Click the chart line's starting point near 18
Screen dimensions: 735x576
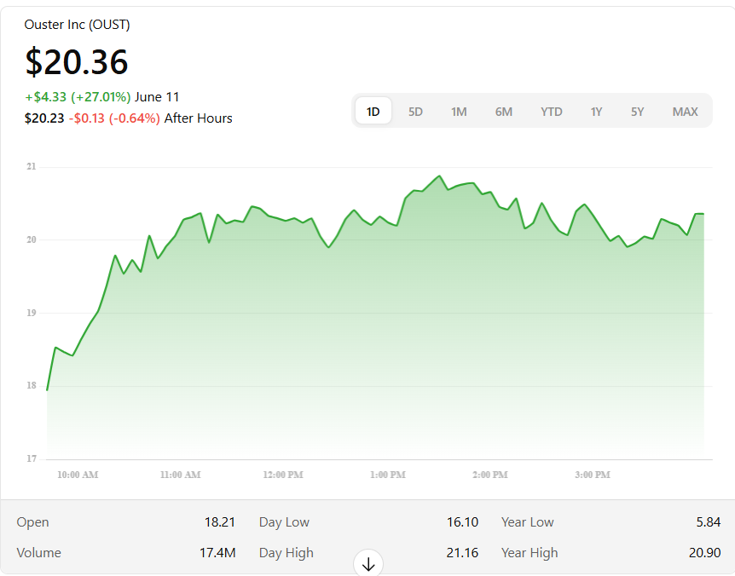[x=47, y=389]
